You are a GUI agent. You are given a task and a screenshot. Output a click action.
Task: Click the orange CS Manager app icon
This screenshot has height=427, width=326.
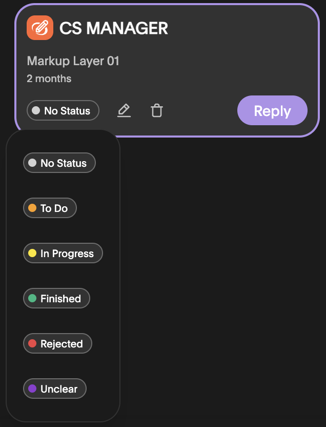[x=39, y=28]
